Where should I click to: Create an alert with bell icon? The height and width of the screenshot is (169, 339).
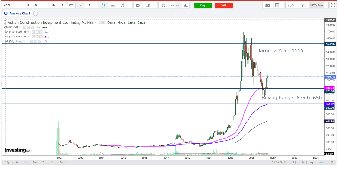185,5
